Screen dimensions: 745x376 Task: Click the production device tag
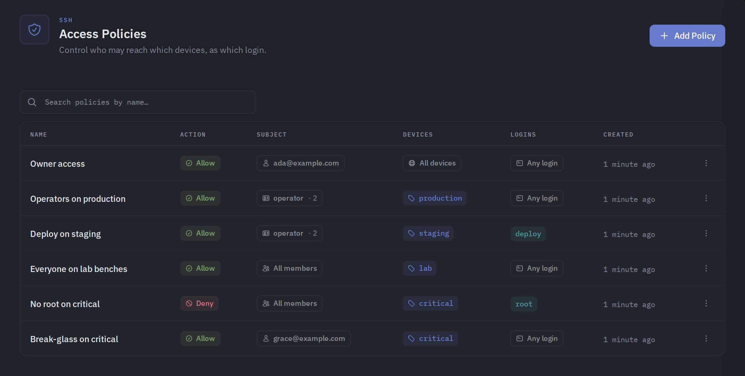tap(435, 198)
